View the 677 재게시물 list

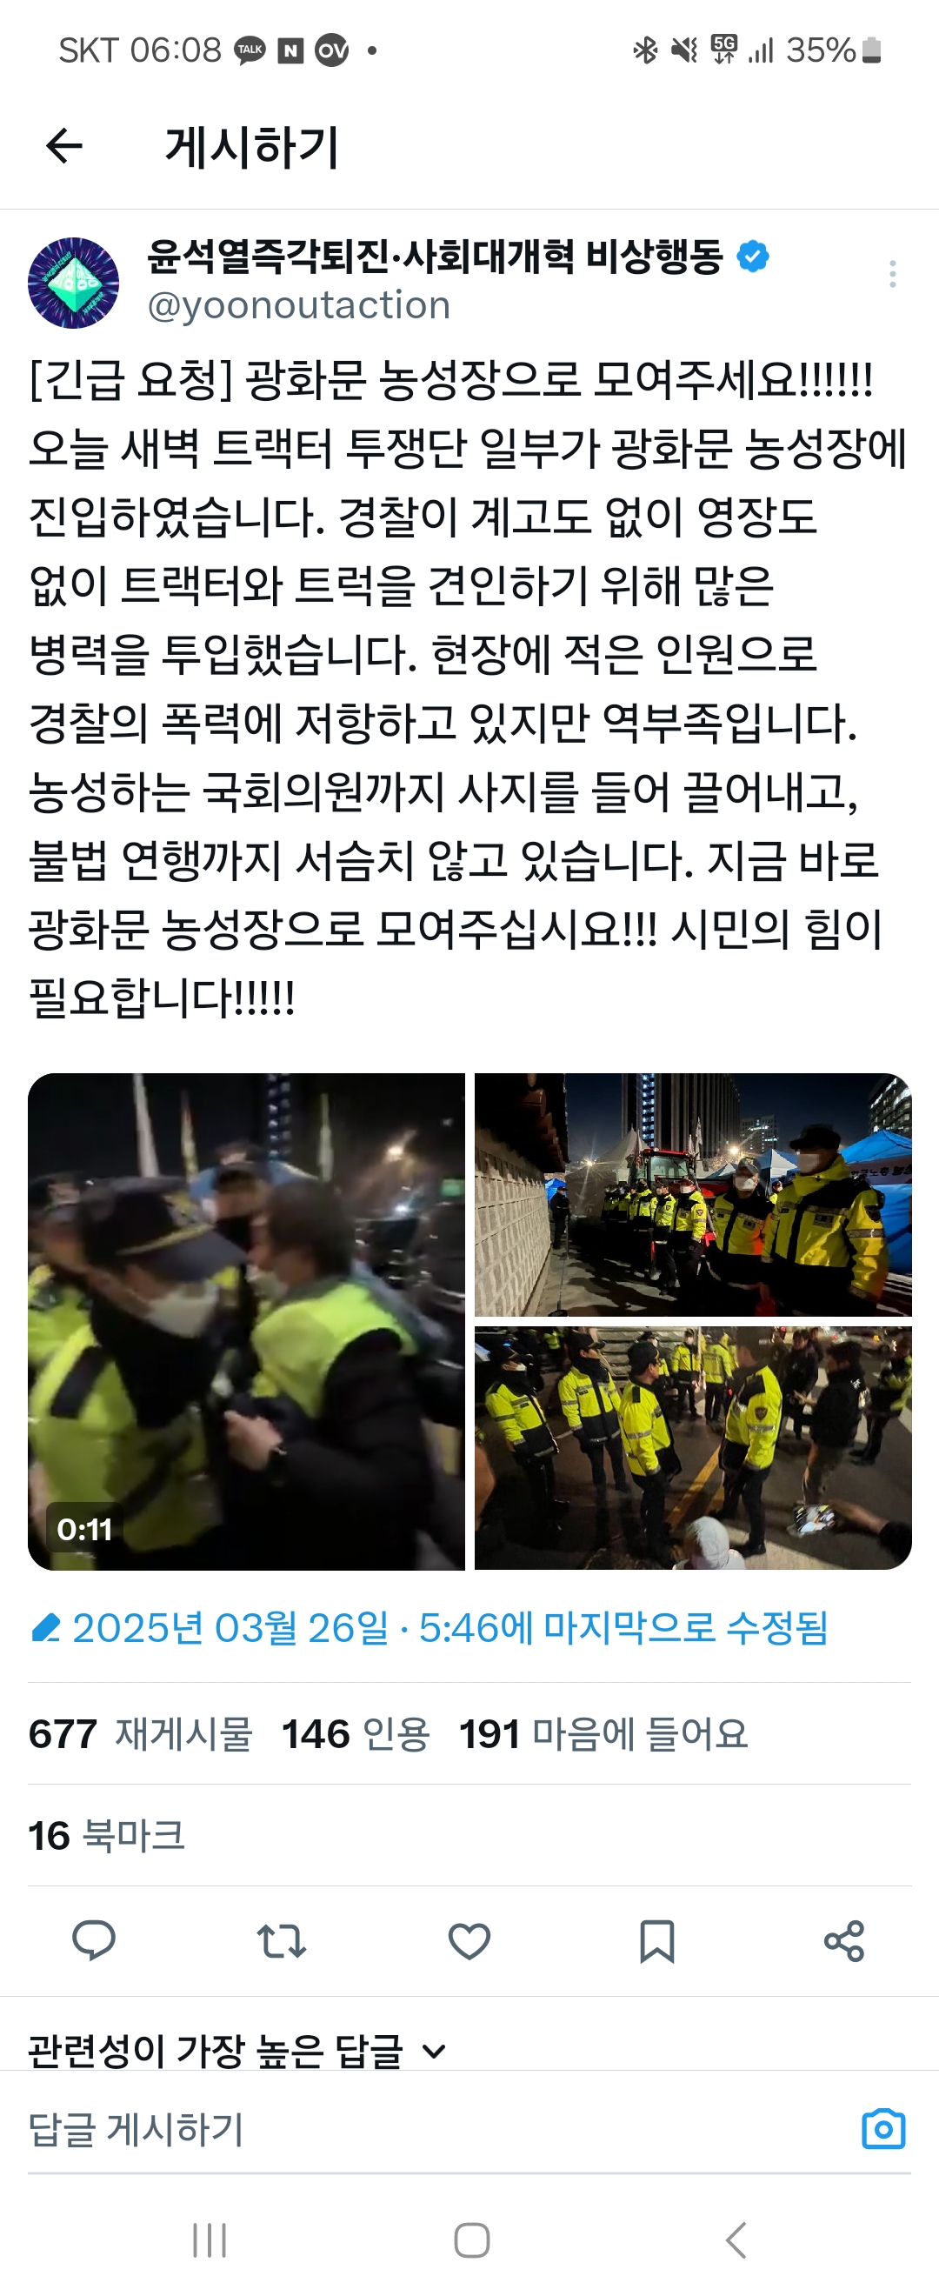(141, 1732)
